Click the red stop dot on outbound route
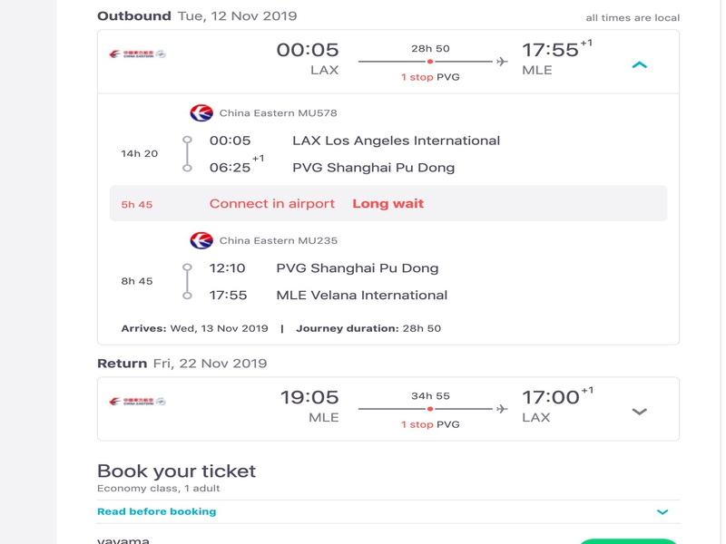Image resolution: width=726 pixels, height=544 pixels. (430, 62)
